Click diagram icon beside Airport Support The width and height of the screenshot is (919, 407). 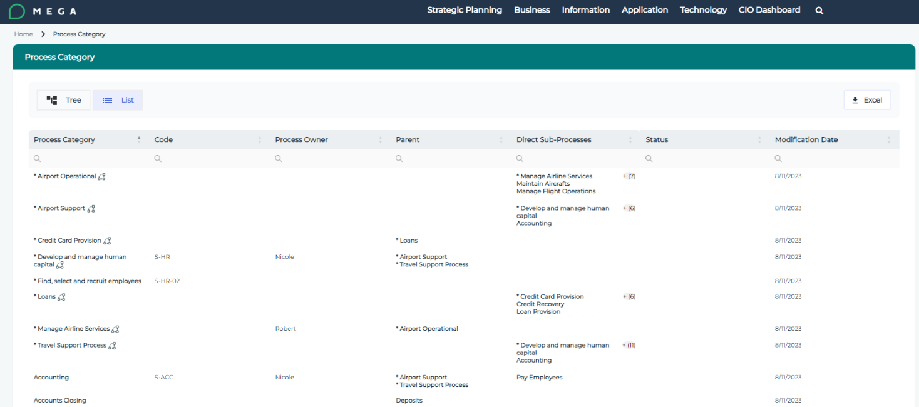tap(91, 209)
